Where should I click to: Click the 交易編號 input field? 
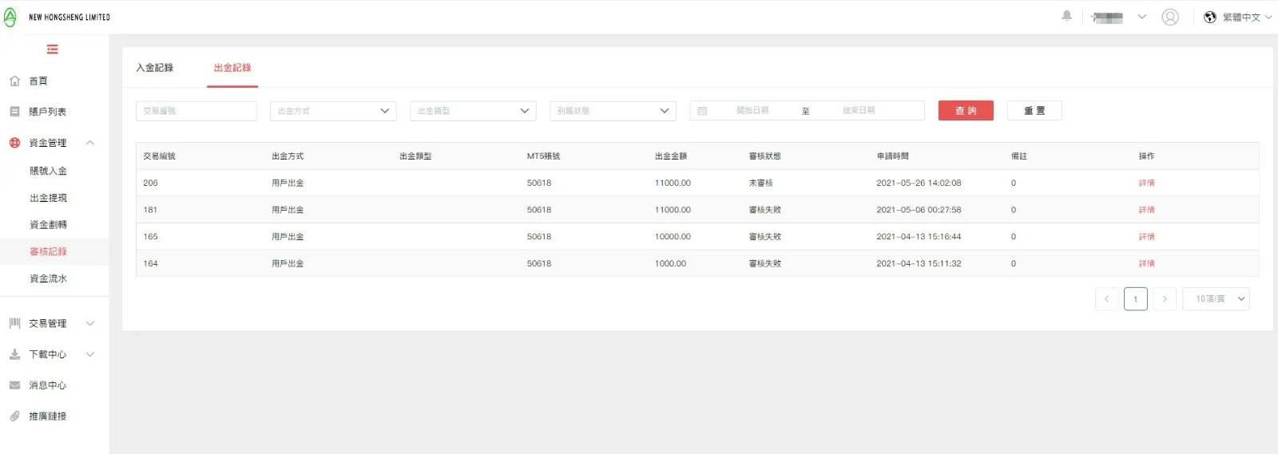196,111
